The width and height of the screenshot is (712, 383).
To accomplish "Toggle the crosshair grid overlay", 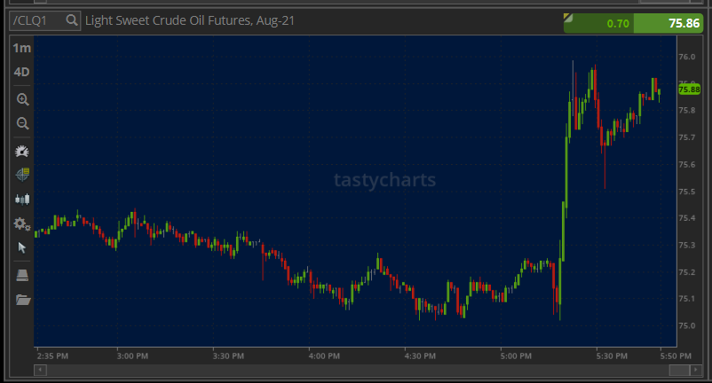I will (22, 175).
